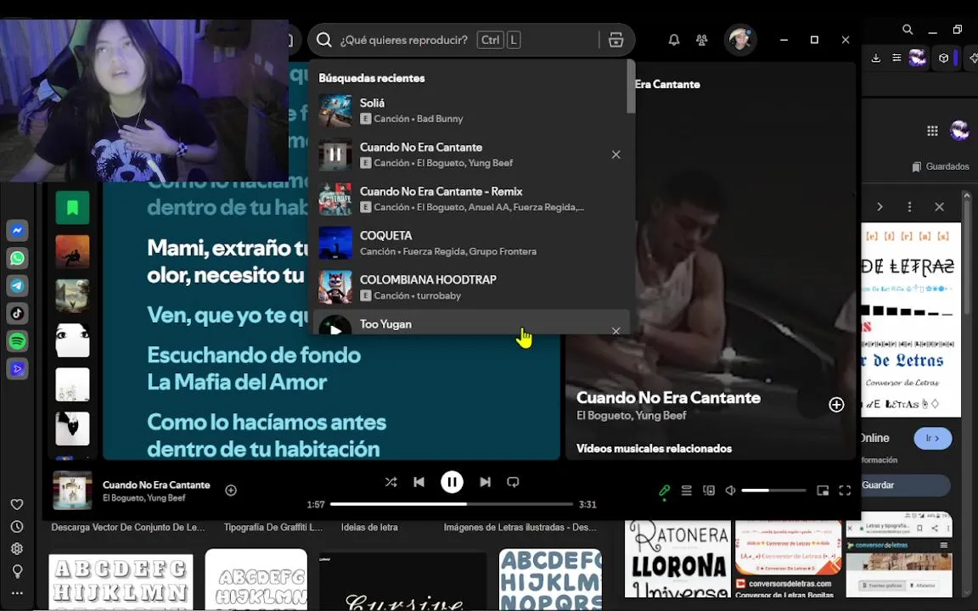Open the Spotify profile avatar

tap(740, 40)
